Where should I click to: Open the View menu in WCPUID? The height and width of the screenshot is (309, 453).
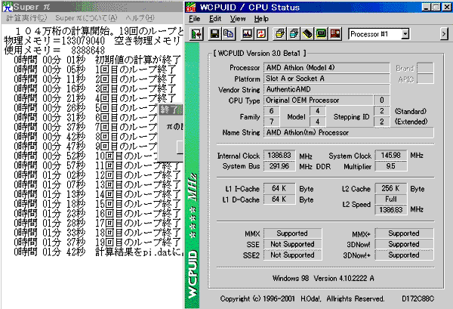(238, 19)
